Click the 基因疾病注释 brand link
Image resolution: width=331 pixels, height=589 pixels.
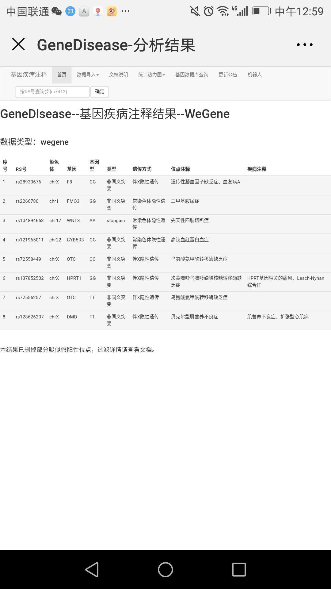coord(29,75)
